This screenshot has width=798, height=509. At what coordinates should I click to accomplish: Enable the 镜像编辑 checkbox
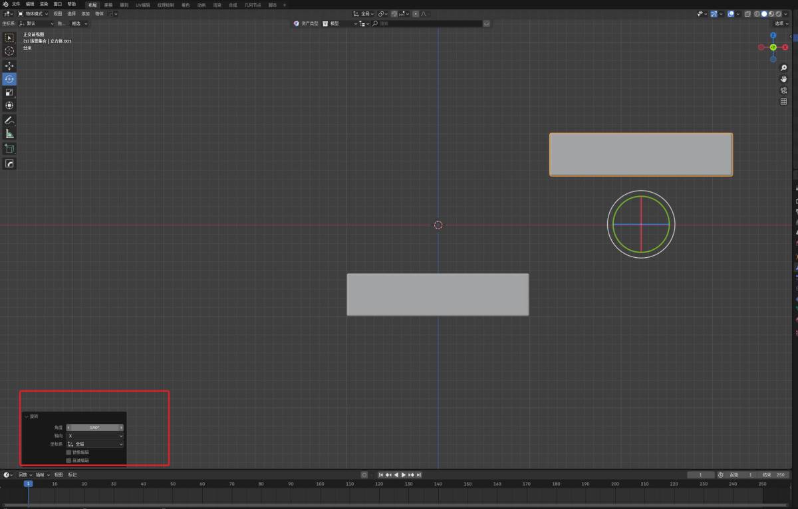click(68, 452)
